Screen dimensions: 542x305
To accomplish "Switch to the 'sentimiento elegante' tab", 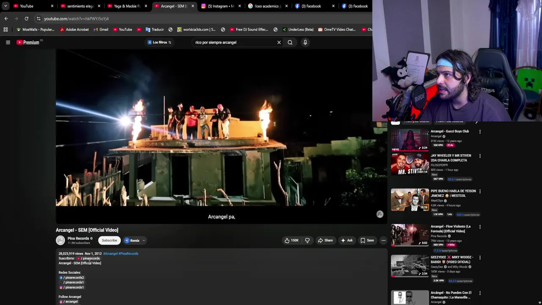I will point(80,6).
